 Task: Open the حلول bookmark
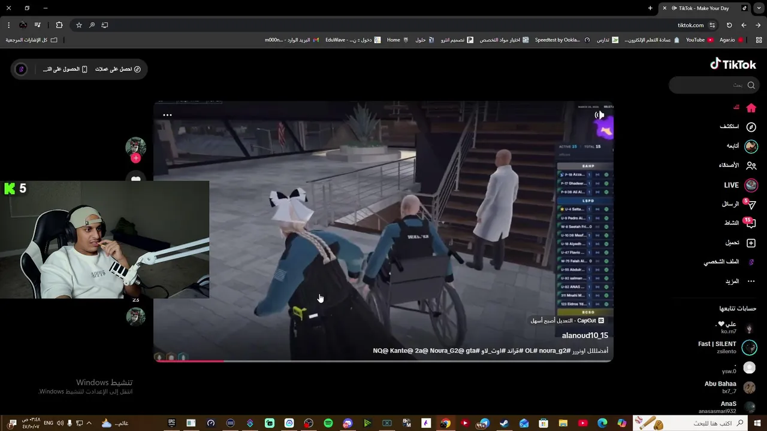point(425,40)
